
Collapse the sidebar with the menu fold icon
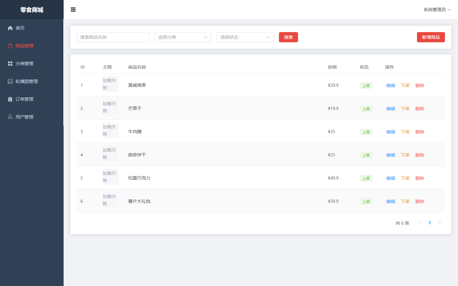[73, 10]
